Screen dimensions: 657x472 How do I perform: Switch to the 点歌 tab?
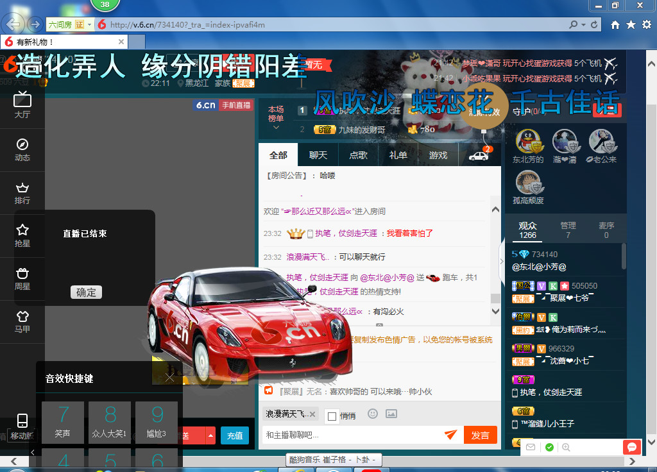coord(358,155)
